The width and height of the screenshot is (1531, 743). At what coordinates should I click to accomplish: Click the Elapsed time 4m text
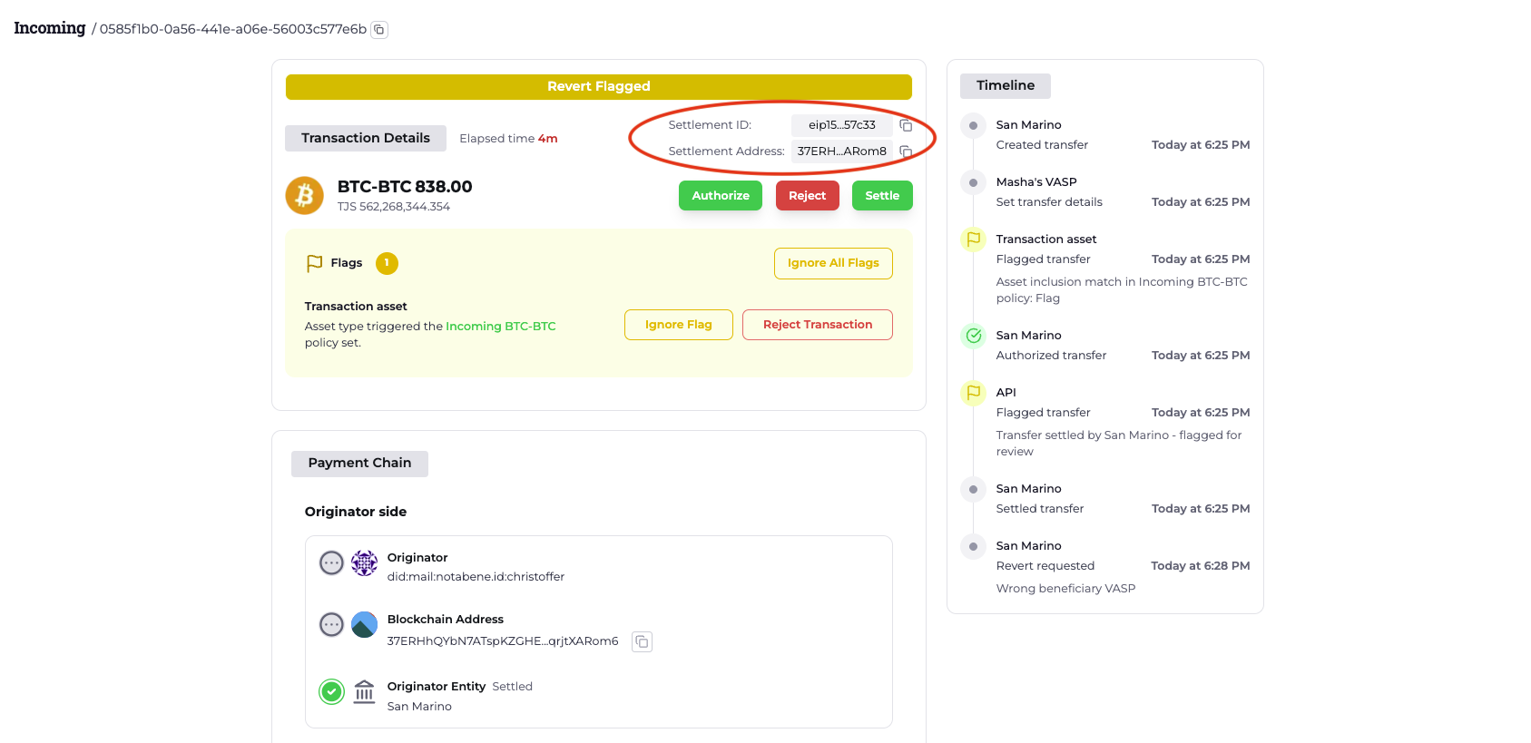508,139
